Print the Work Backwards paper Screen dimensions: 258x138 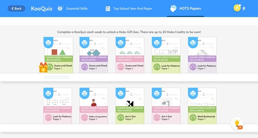coord(193,94)
